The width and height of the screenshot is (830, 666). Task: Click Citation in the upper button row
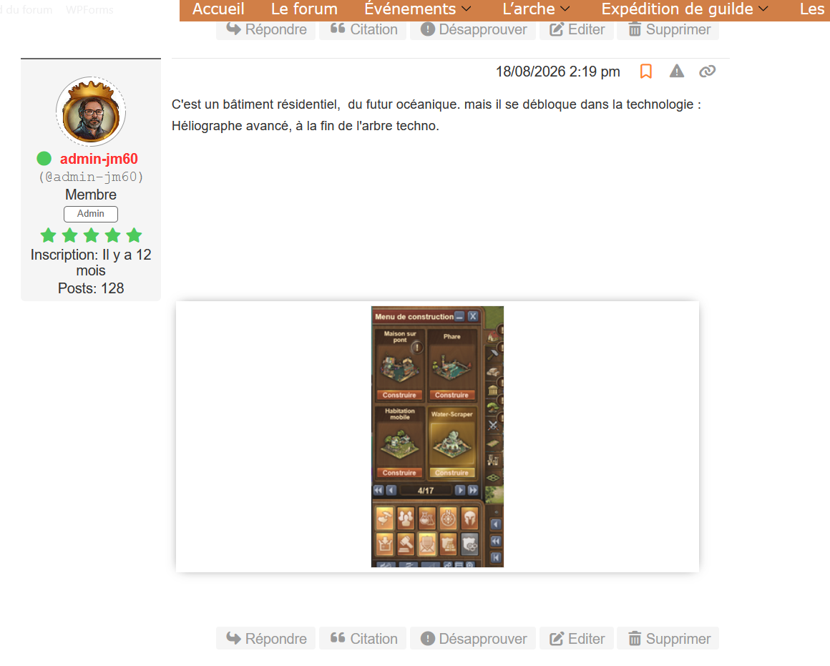pyautogui.click(x=363, y=29)
